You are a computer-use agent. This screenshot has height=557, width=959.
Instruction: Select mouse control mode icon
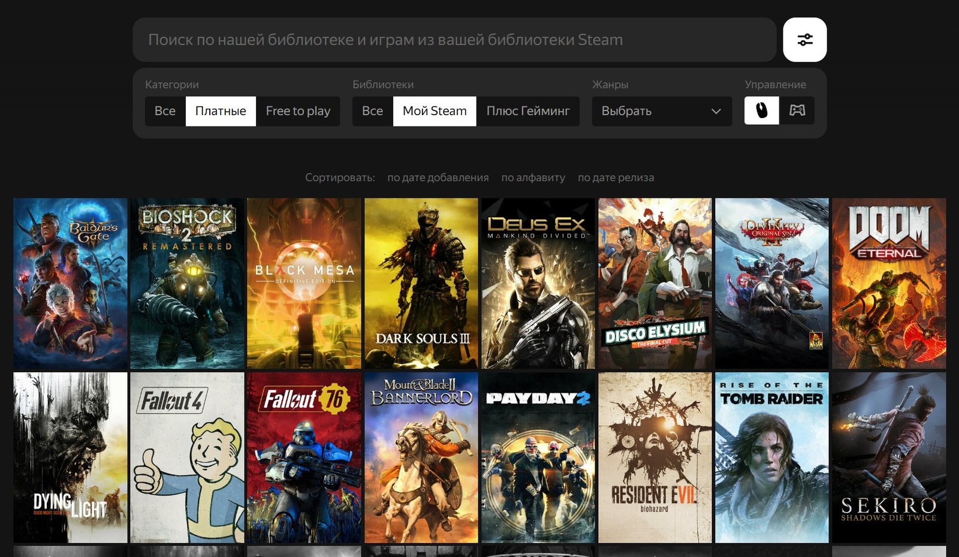coord(761,110)
